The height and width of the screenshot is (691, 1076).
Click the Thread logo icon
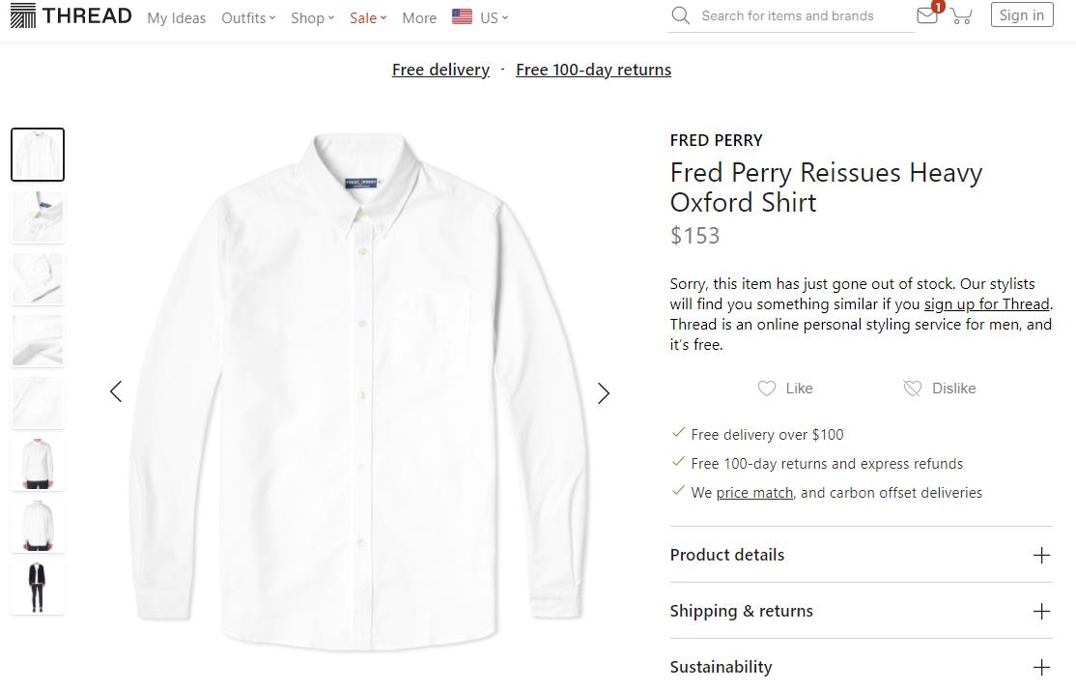(23, 16)
